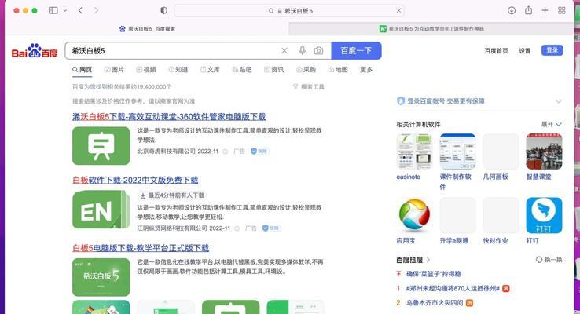Click the Safari address bar
The image size is (580, 314).
pyautogui.click(x=289, y=11)
